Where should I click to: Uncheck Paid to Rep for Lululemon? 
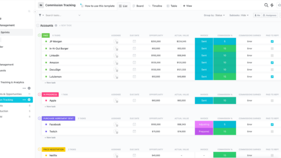272,77
